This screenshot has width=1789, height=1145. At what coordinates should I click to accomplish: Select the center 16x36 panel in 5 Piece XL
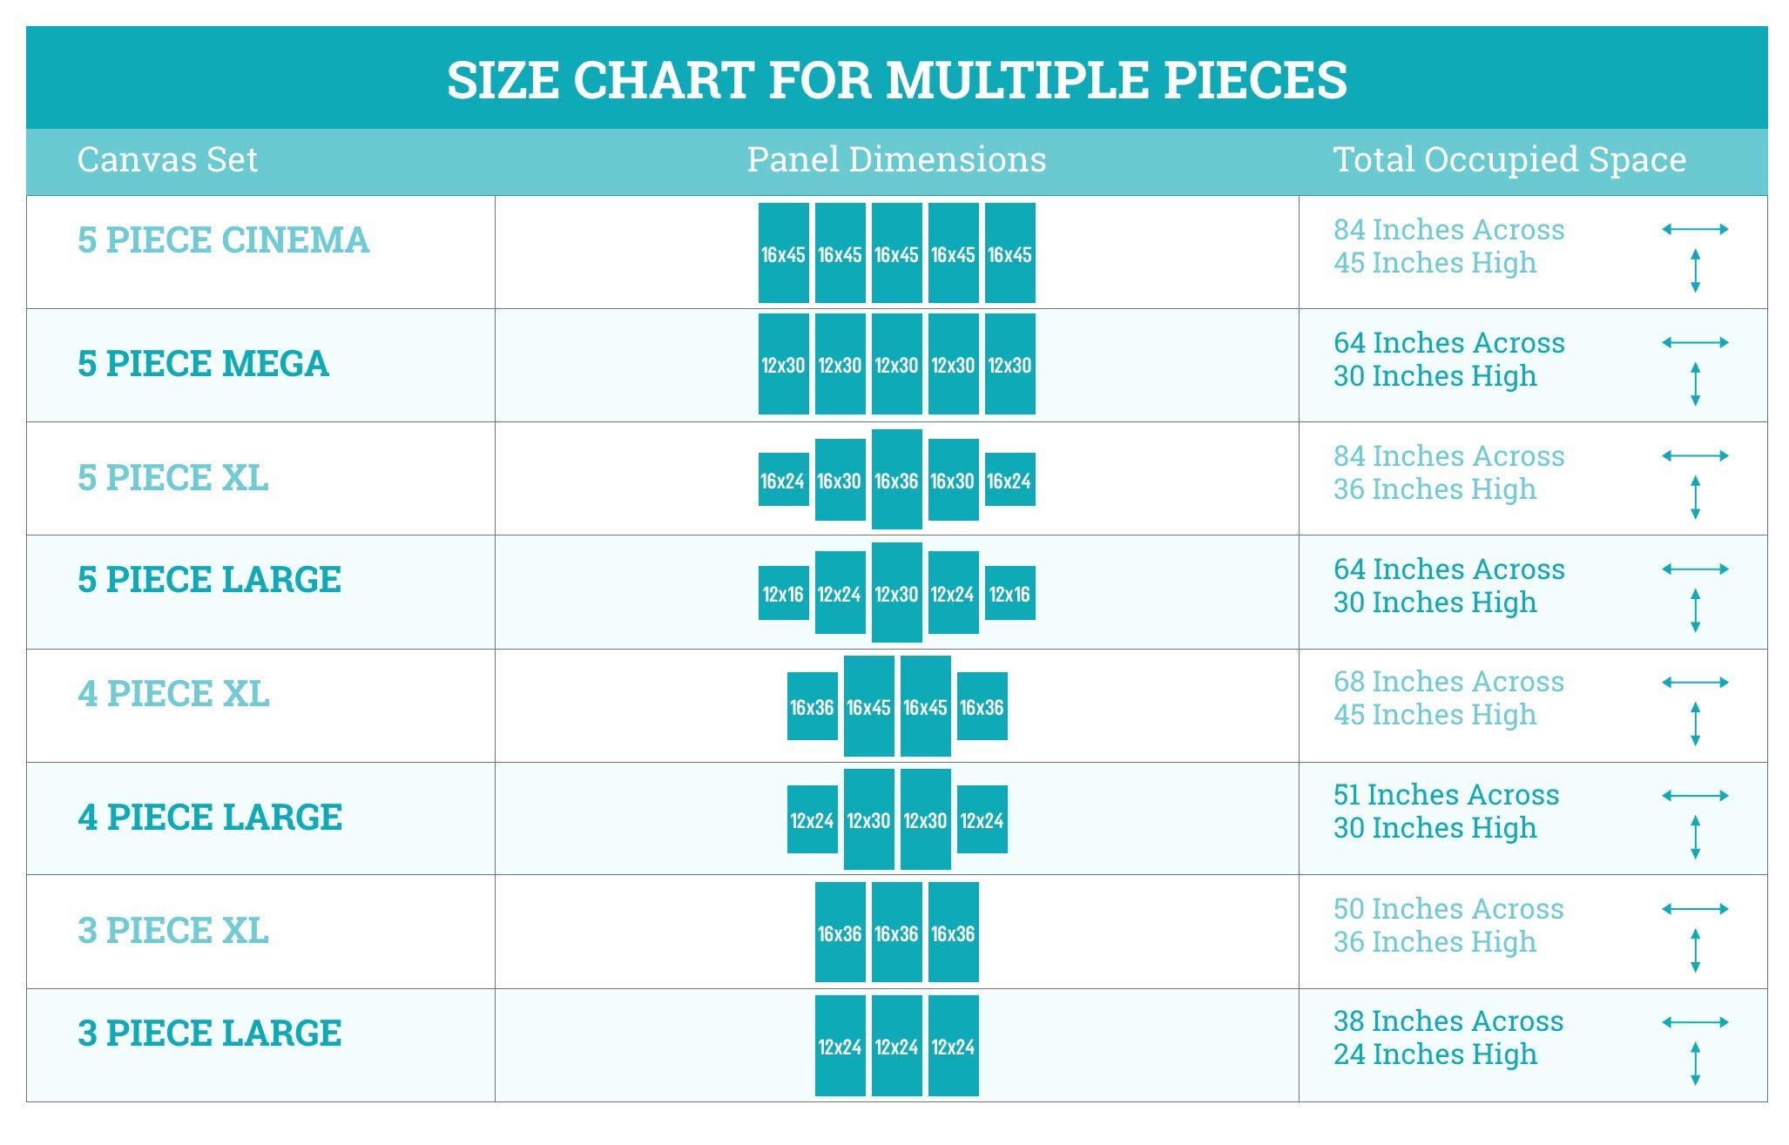pyautogui.click(x=897, y=479)
